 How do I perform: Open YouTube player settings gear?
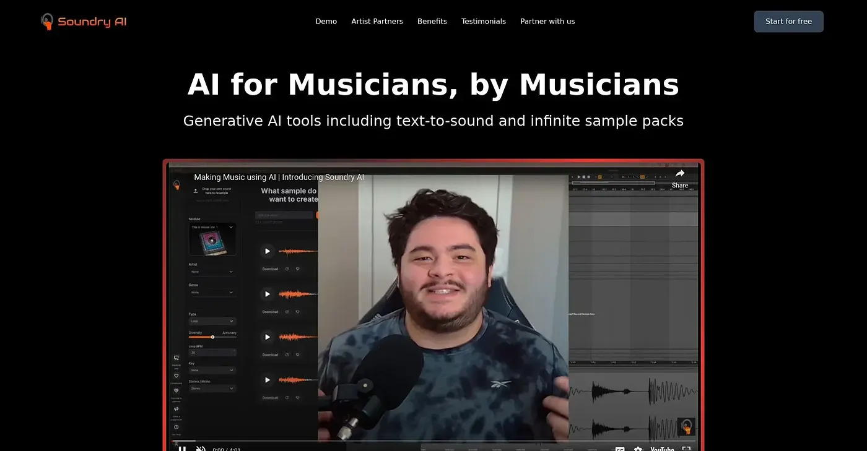[638, 448]
